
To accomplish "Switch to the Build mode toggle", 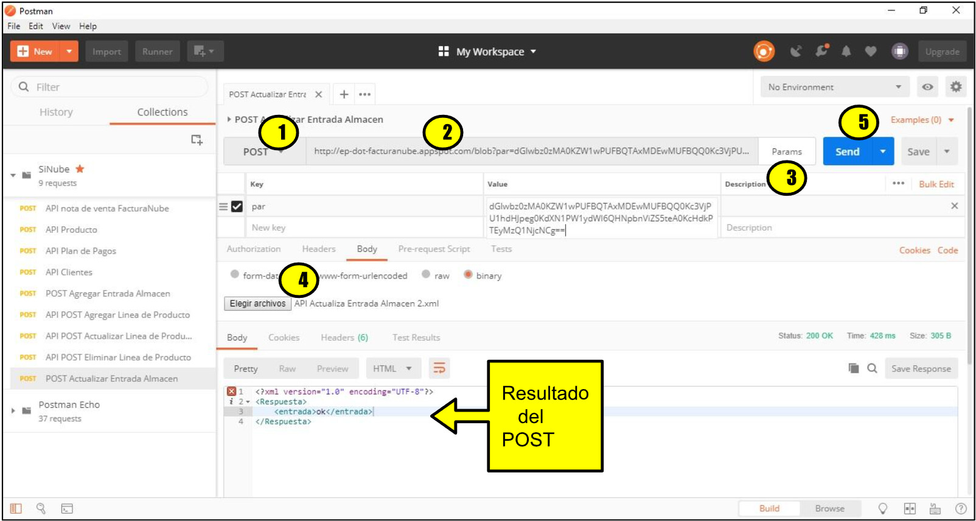I will (769, 508).
